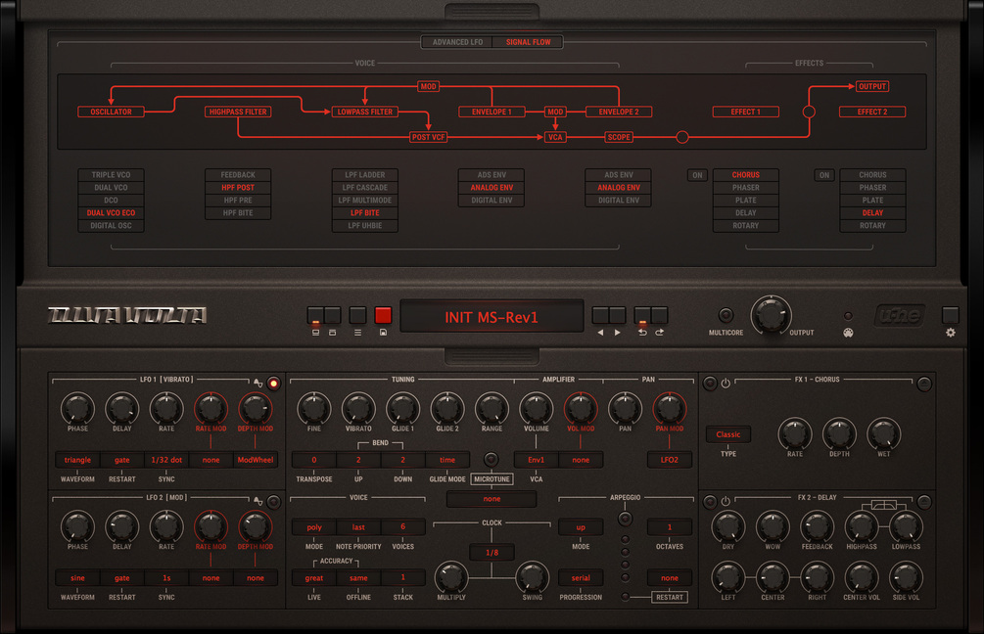Open pan mod source selector showing LFO2
The image size is (984, 634).
tap(670, 460)
